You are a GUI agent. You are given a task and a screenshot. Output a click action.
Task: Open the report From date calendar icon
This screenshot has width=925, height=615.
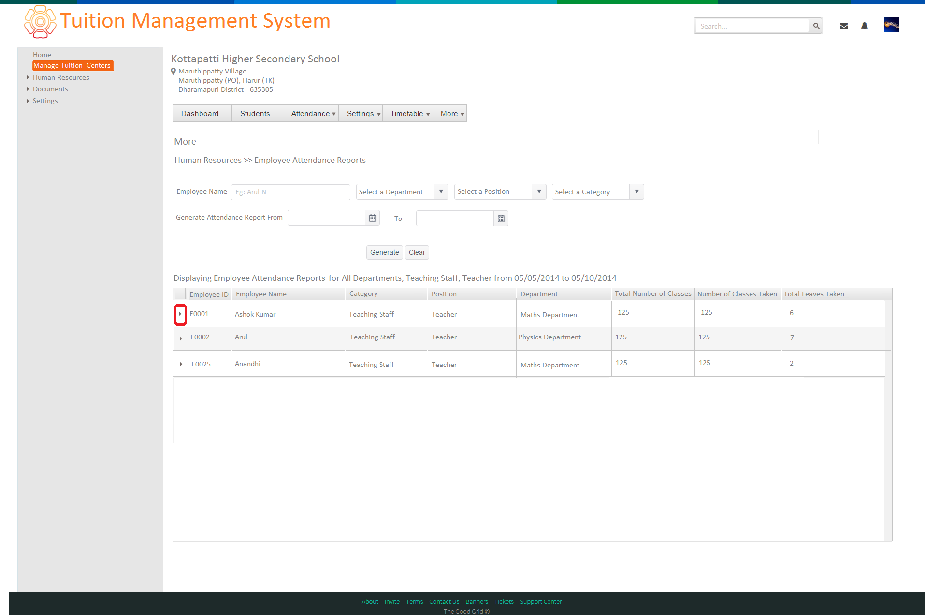pos(372,218)
